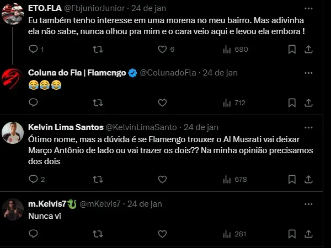Bookmark ETO.FLA's tweet
This screenshot has height=248, width=331.
coord(290,50)
